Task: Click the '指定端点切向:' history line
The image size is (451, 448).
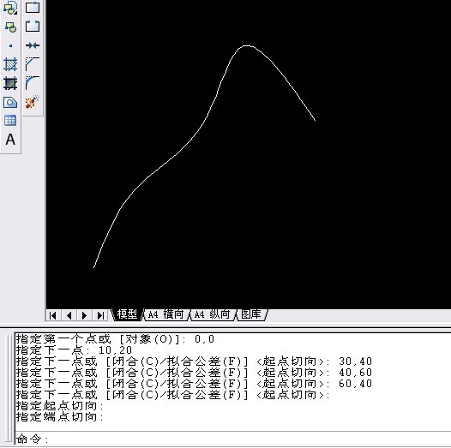Action: 60,417
